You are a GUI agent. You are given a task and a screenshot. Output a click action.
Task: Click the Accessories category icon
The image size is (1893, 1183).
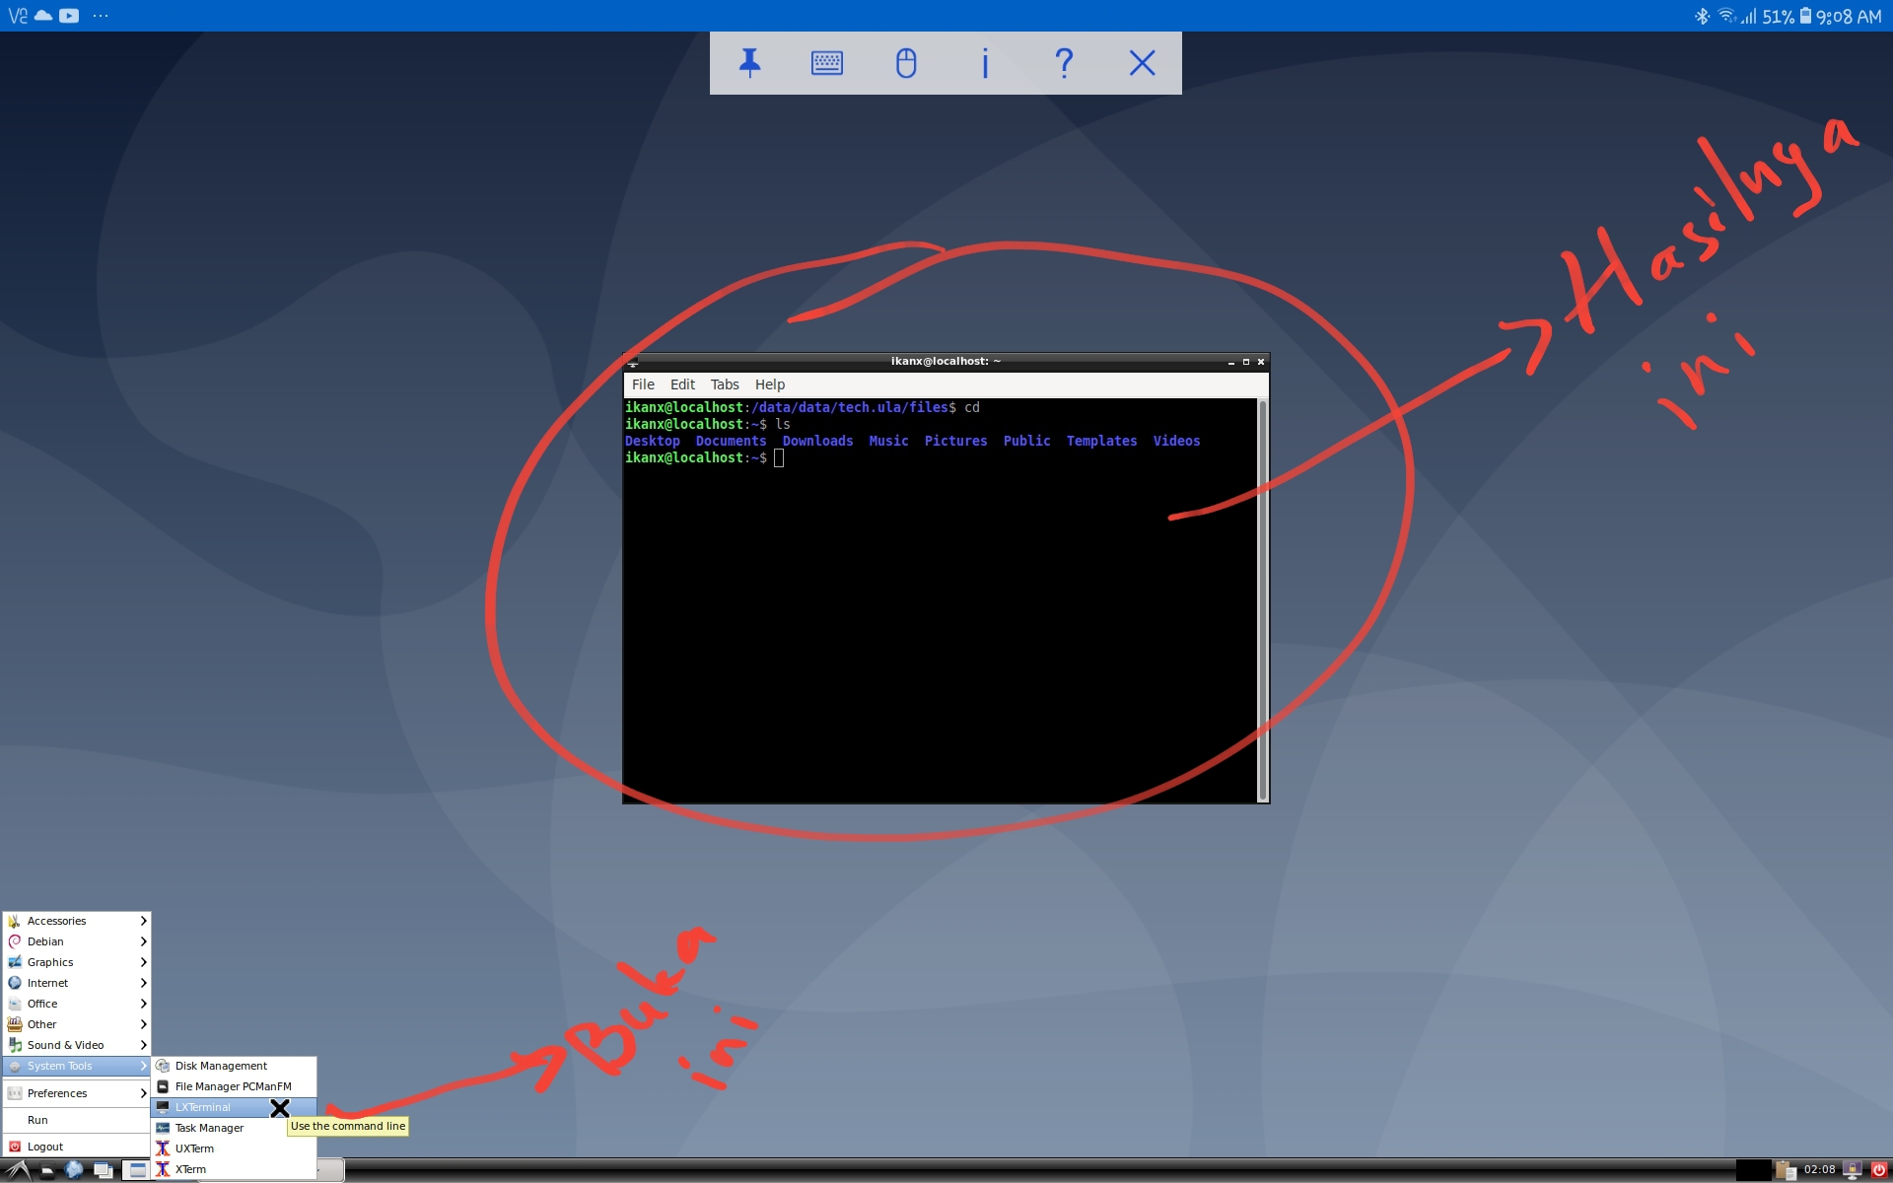[x=15, y=921]
